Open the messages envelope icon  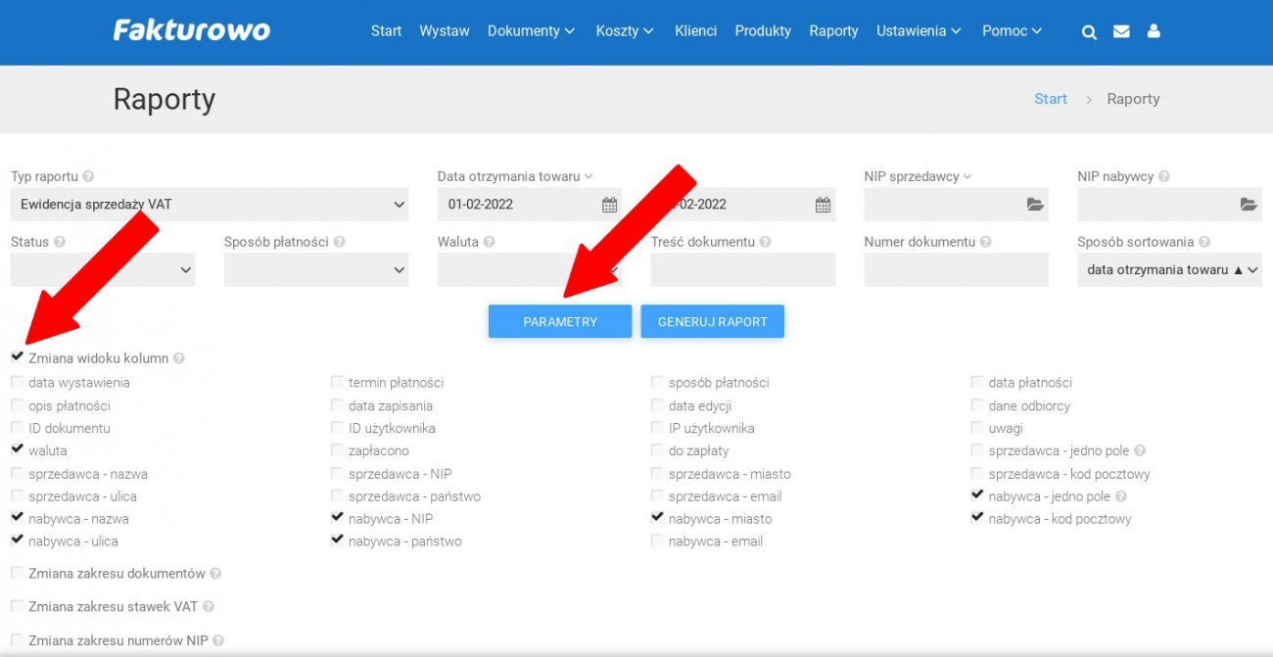coord(1121,31)
